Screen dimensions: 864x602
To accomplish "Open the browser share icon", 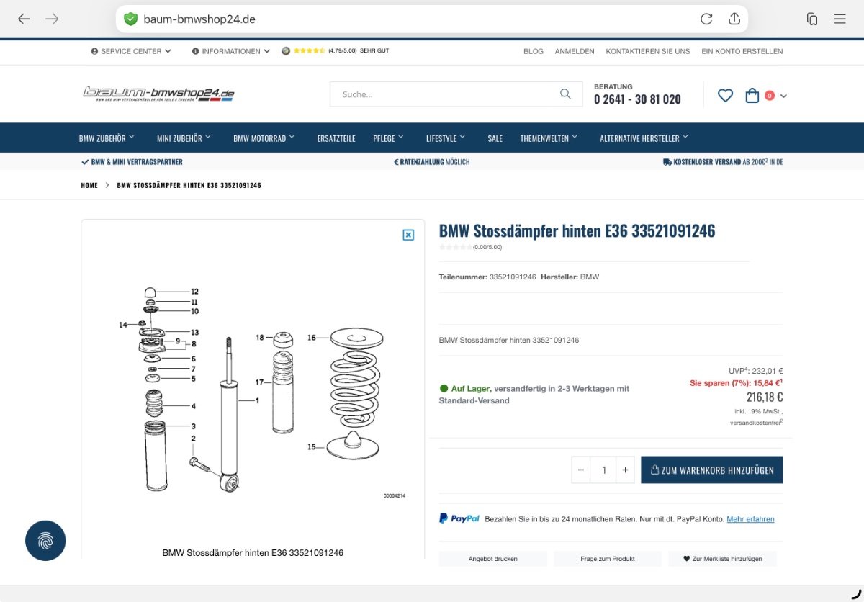I will [x=734, y=19].
